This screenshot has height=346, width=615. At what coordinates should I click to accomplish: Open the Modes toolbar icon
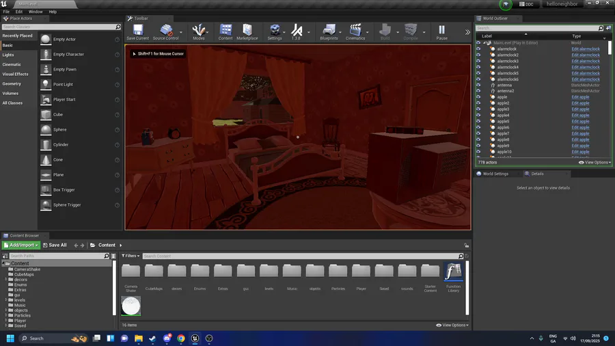pos(198,30)
